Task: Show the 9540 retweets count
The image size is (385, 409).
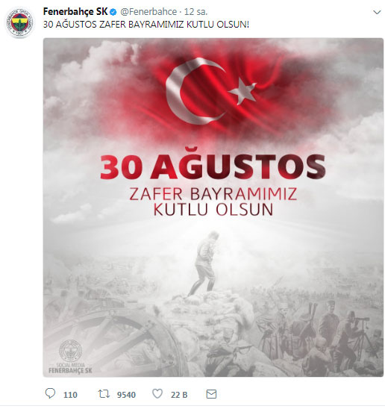Action: coord(126,395)
